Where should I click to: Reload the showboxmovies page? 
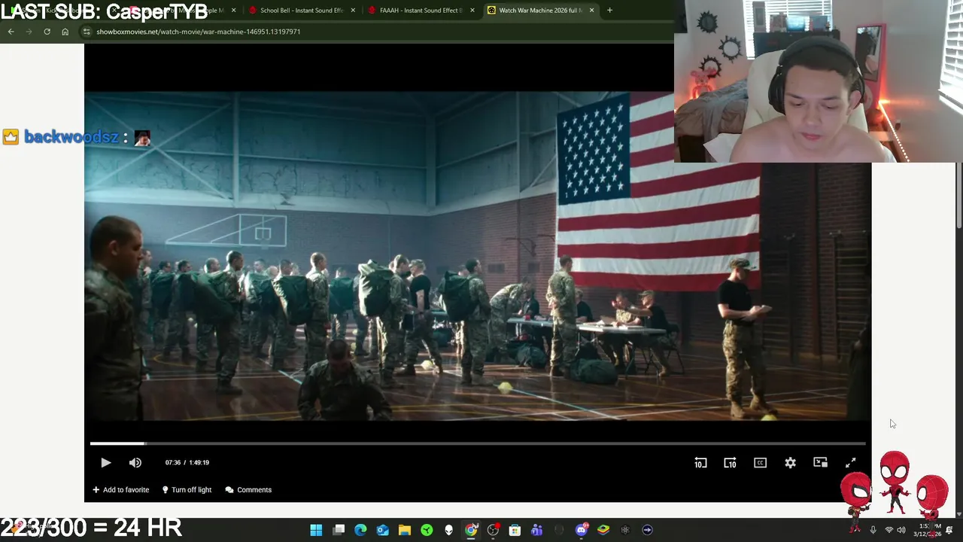(47, 32)
